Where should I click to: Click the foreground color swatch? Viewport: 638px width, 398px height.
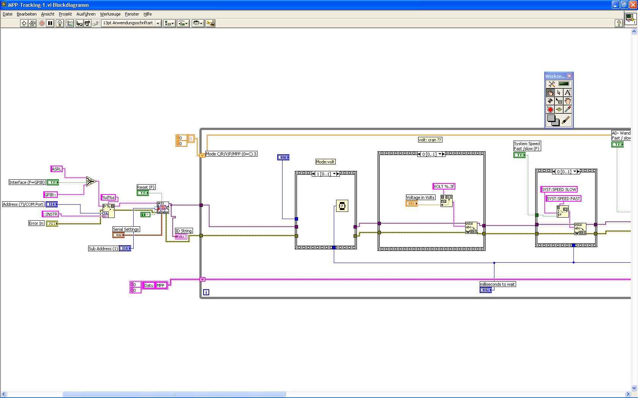tap(551, 119)
